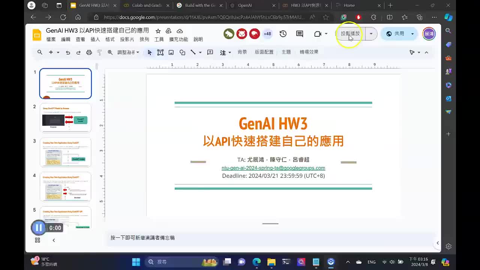
Task: Open the comments panel icon
Action: [300, 34]
